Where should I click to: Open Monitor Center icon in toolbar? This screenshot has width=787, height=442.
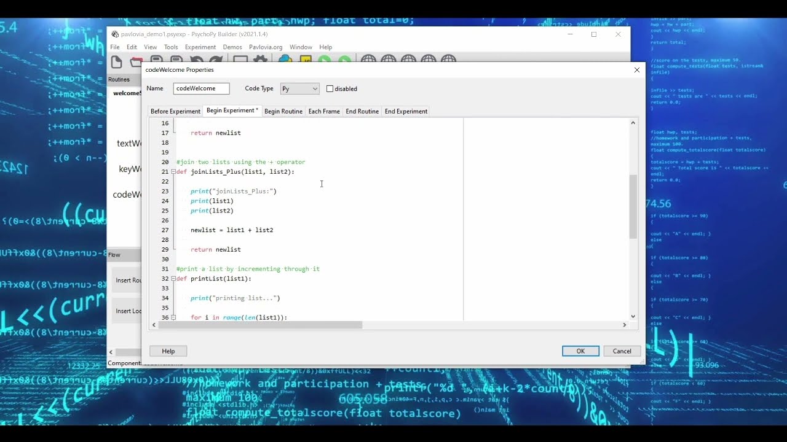pyautogui.click(x=240, y=60)
